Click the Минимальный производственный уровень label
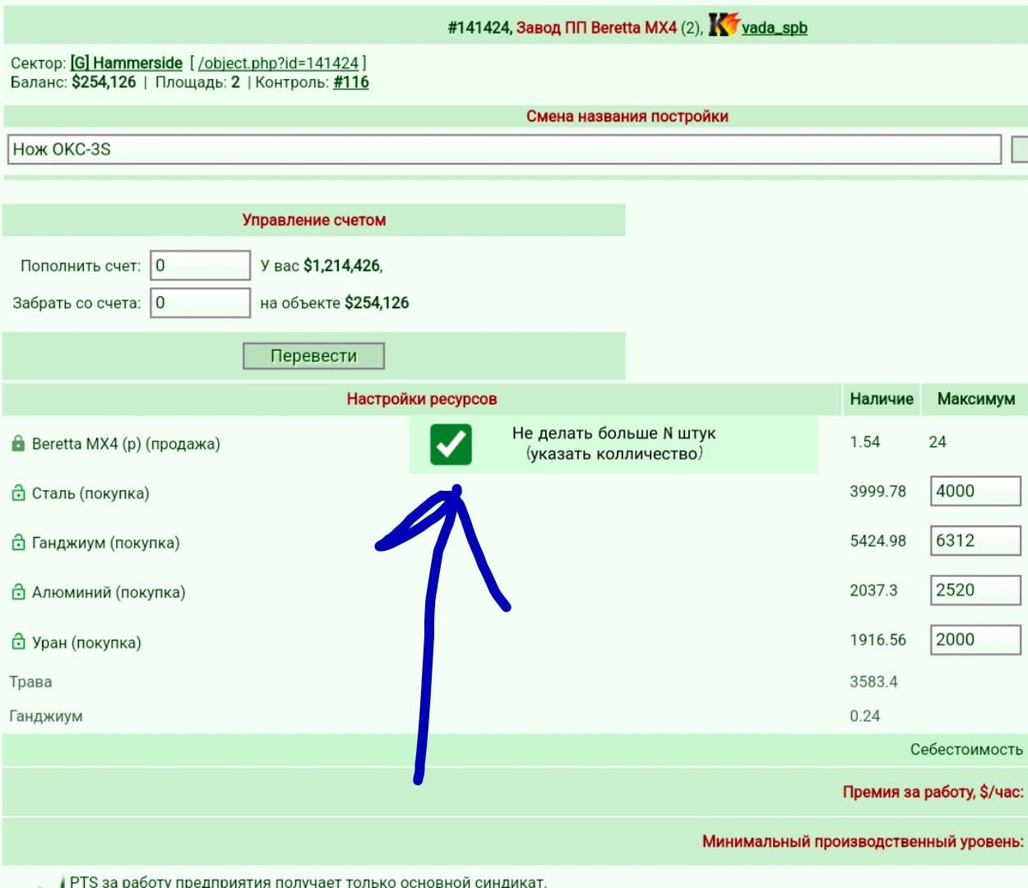Viewport: 1028px width, 888px height. point(864,842)
